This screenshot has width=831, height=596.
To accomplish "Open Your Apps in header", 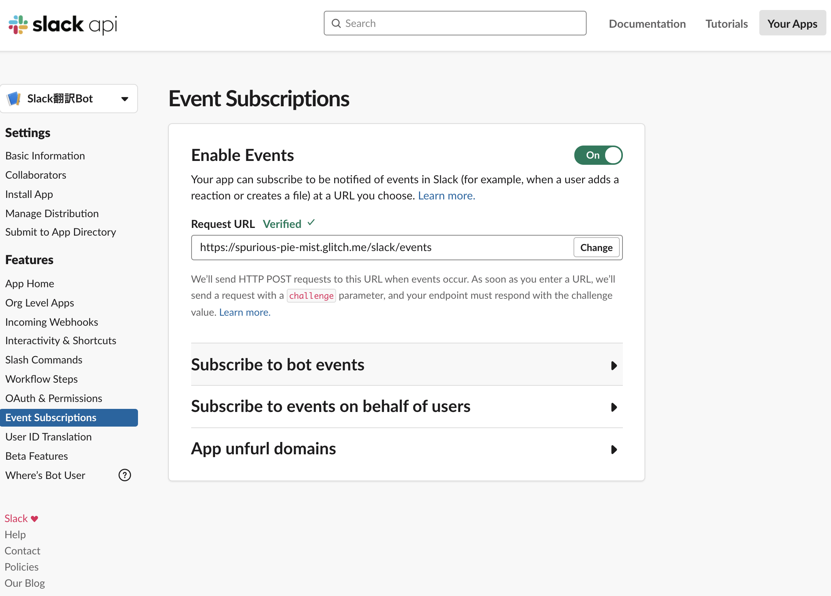I will (792, 24).
